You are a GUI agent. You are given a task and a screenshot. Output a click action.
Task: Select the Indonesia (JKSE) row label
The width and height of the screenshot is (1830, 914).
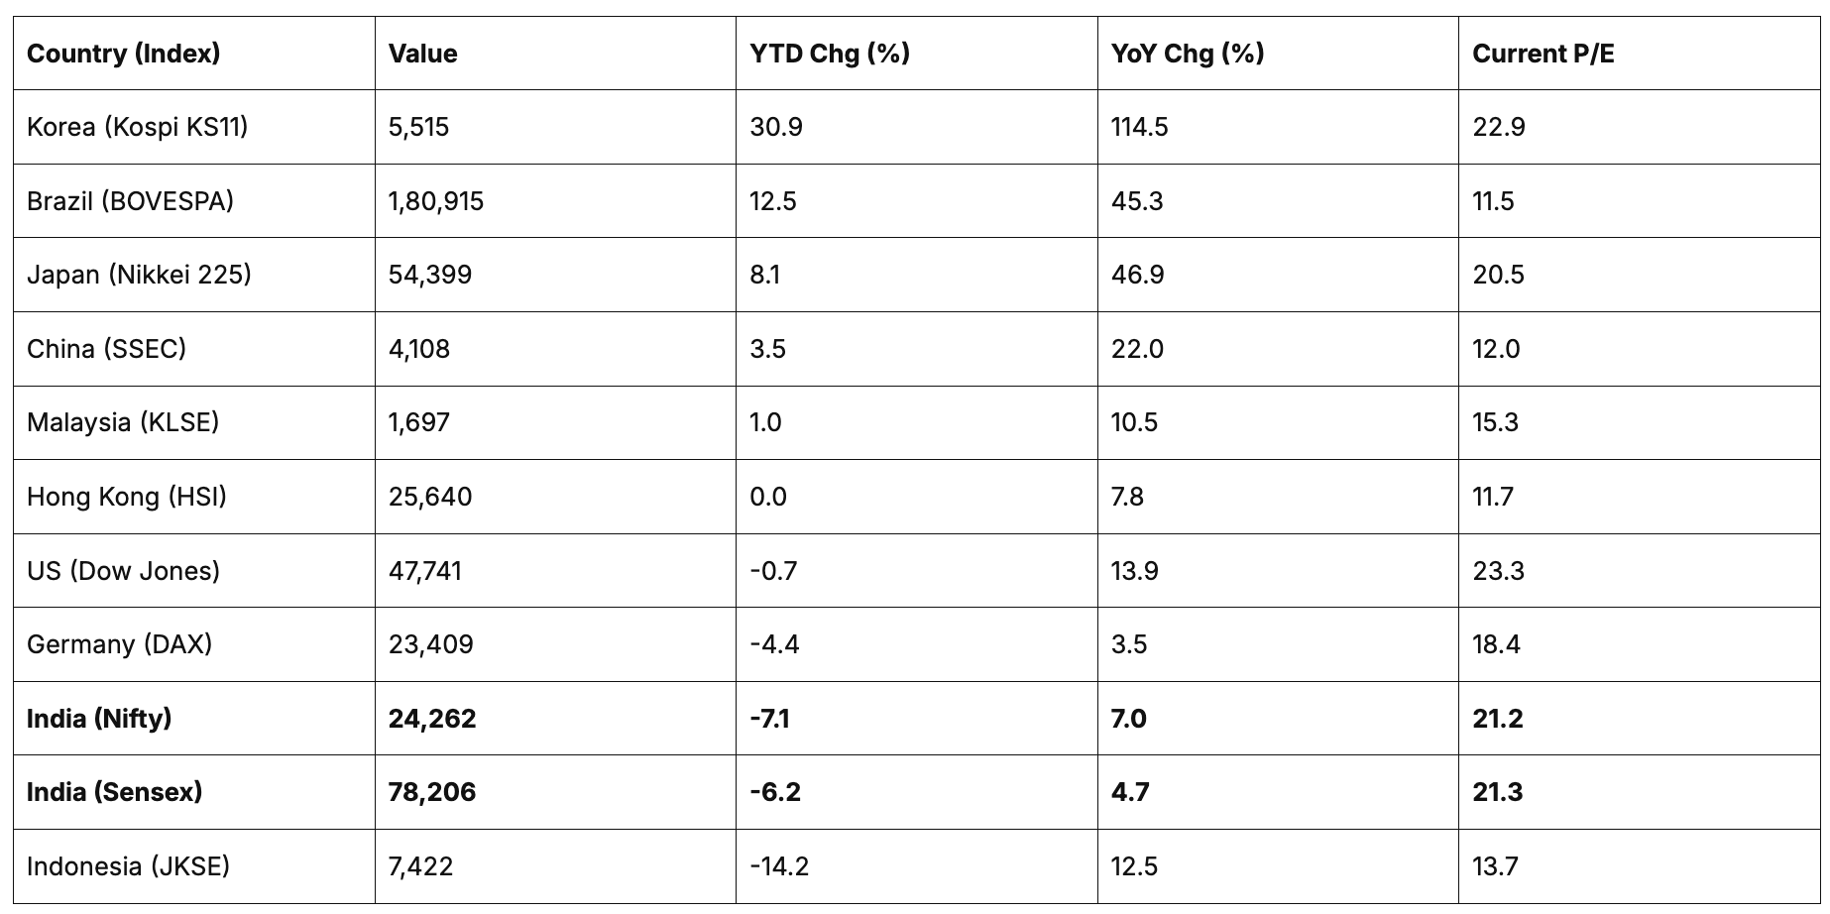pos(128,866)
